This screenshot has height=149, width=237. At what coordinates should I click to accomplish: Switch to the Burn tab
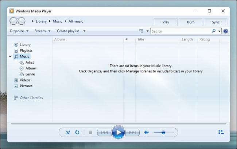(x=191, y=22)
